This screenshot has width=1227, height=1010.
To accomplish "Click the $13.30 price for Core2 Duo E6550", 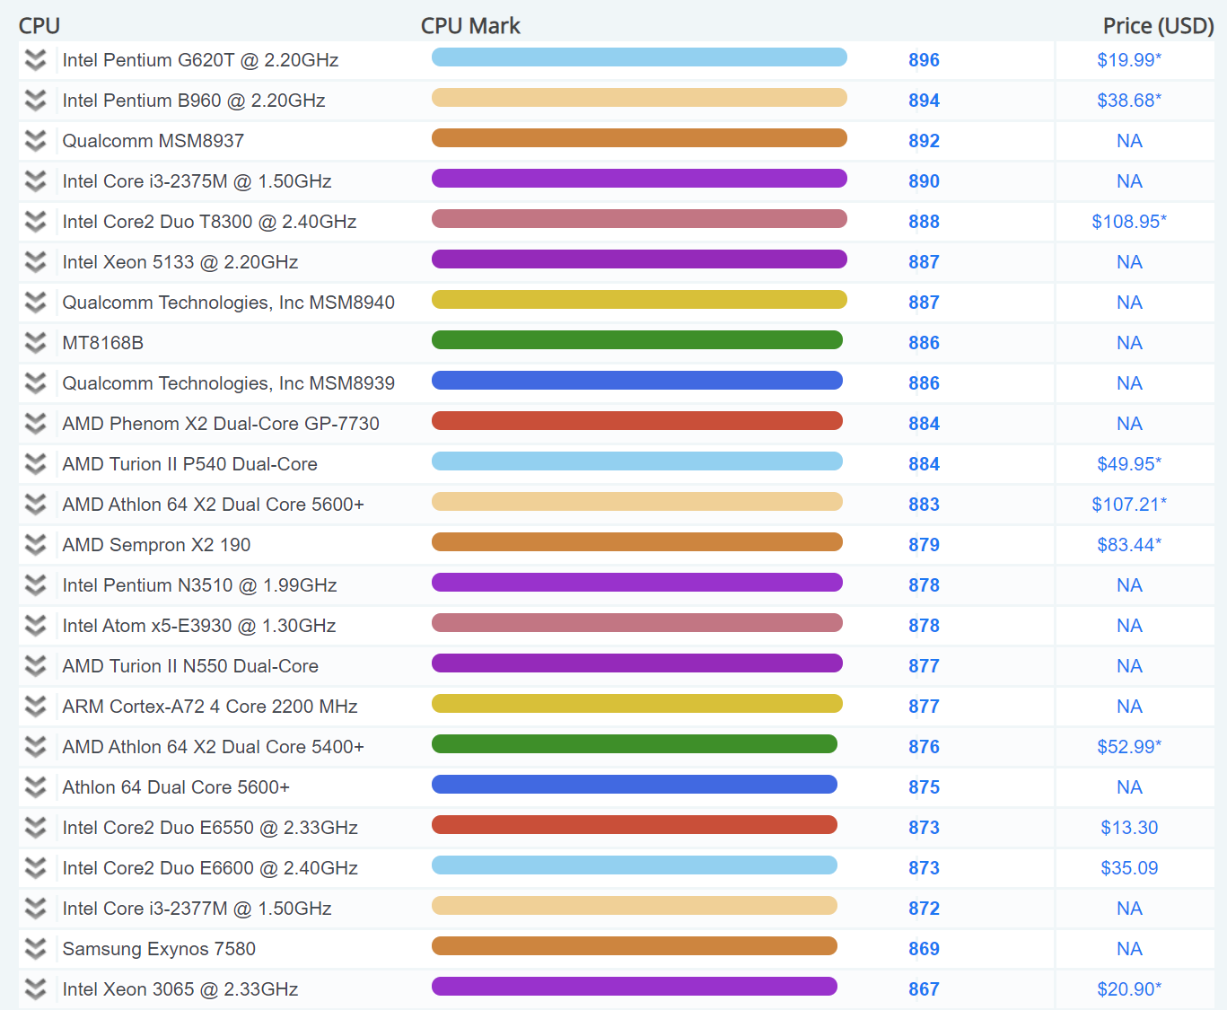I will (x=1128, y=828).
